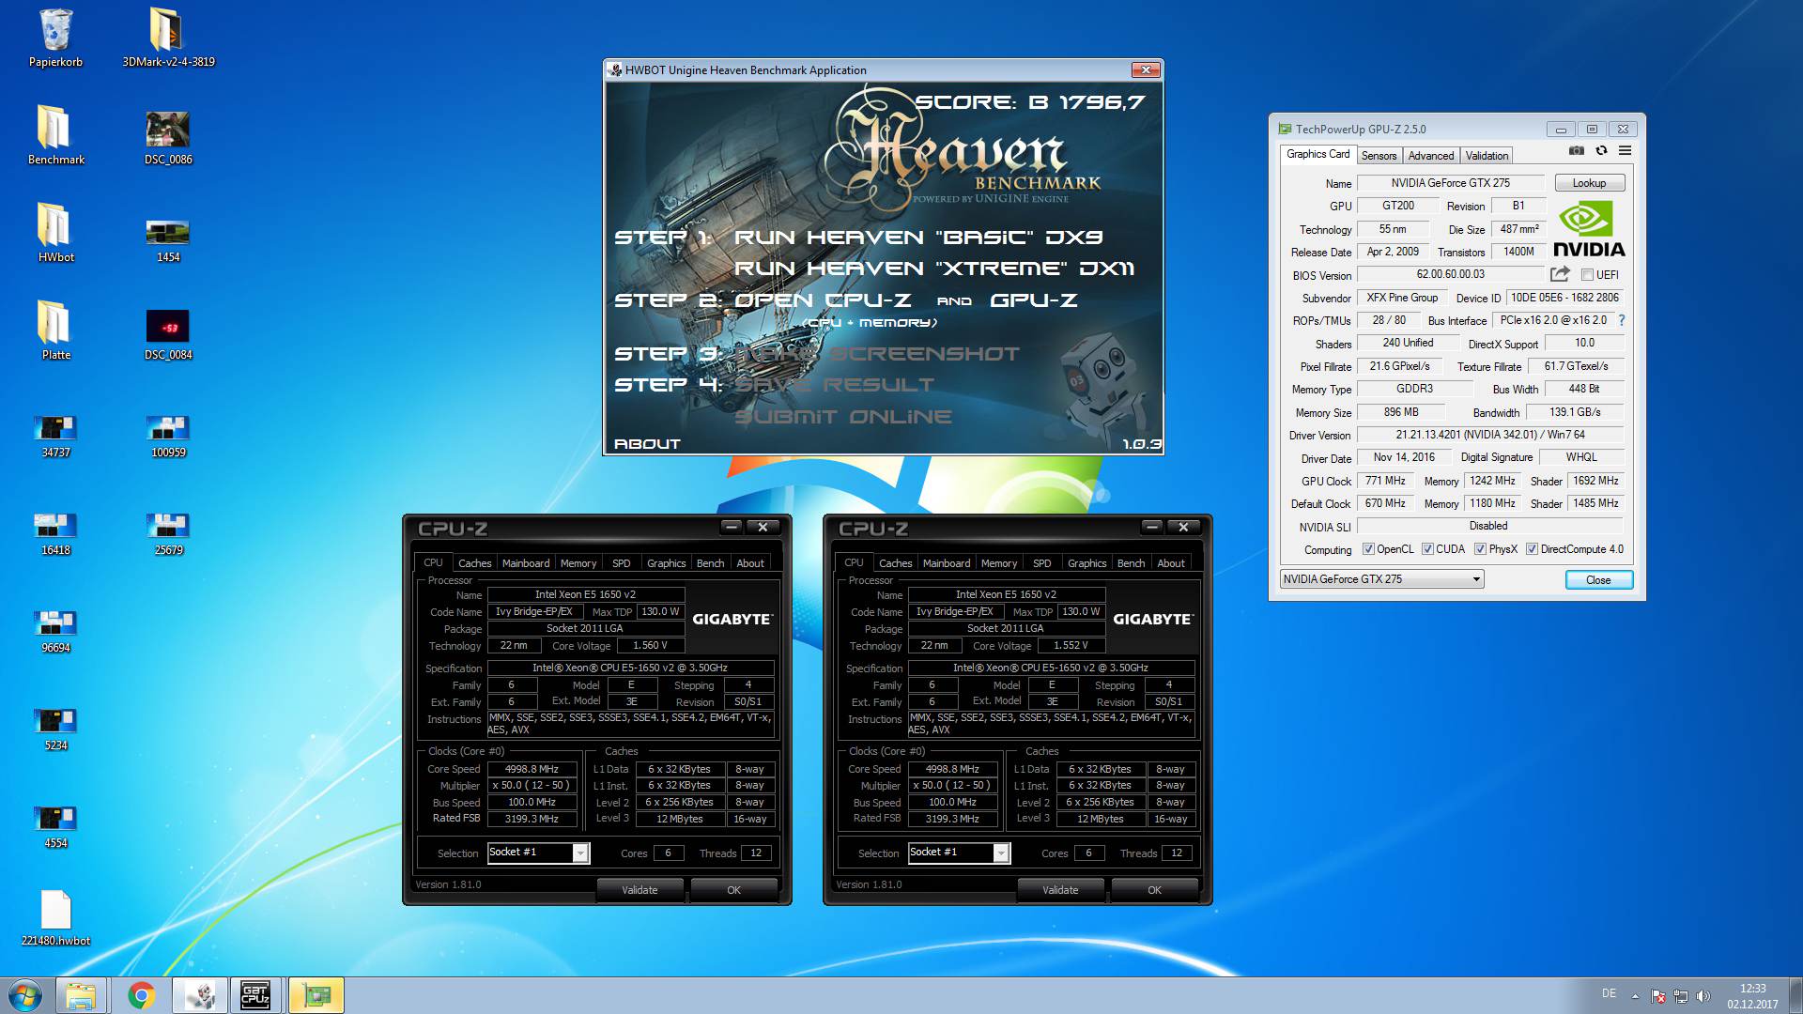Click GPU-Z link in Heaven step 2
The height and width of the screenshot is (1014, 1803).
pos(1033,300)
